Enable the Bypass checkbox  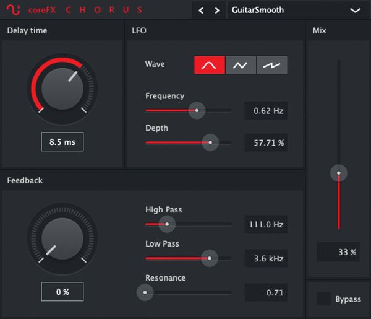(323, 299)
